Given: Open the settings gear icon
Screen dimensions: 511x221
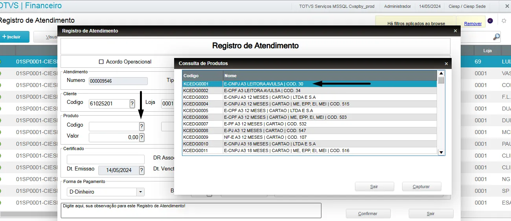Looking at the screenshot, I should coord(504,21).
